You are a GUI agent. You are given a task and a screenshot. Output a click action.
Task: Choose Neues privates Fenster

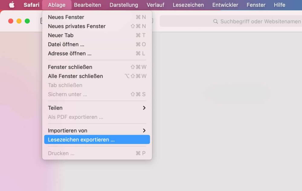click(97, 26)
